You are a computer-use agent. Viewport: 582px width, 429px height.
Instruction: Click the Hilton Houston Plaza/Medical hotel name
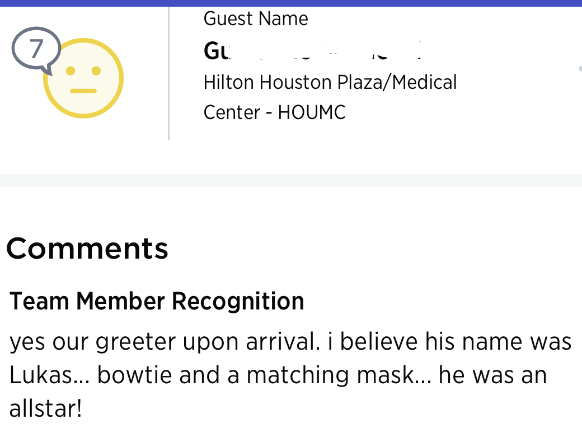tap(330, 83)
